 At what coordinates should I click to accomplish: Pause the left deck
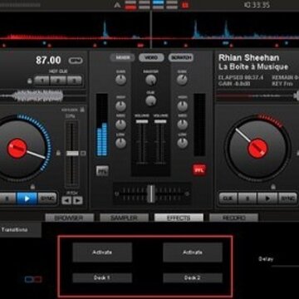7,199
